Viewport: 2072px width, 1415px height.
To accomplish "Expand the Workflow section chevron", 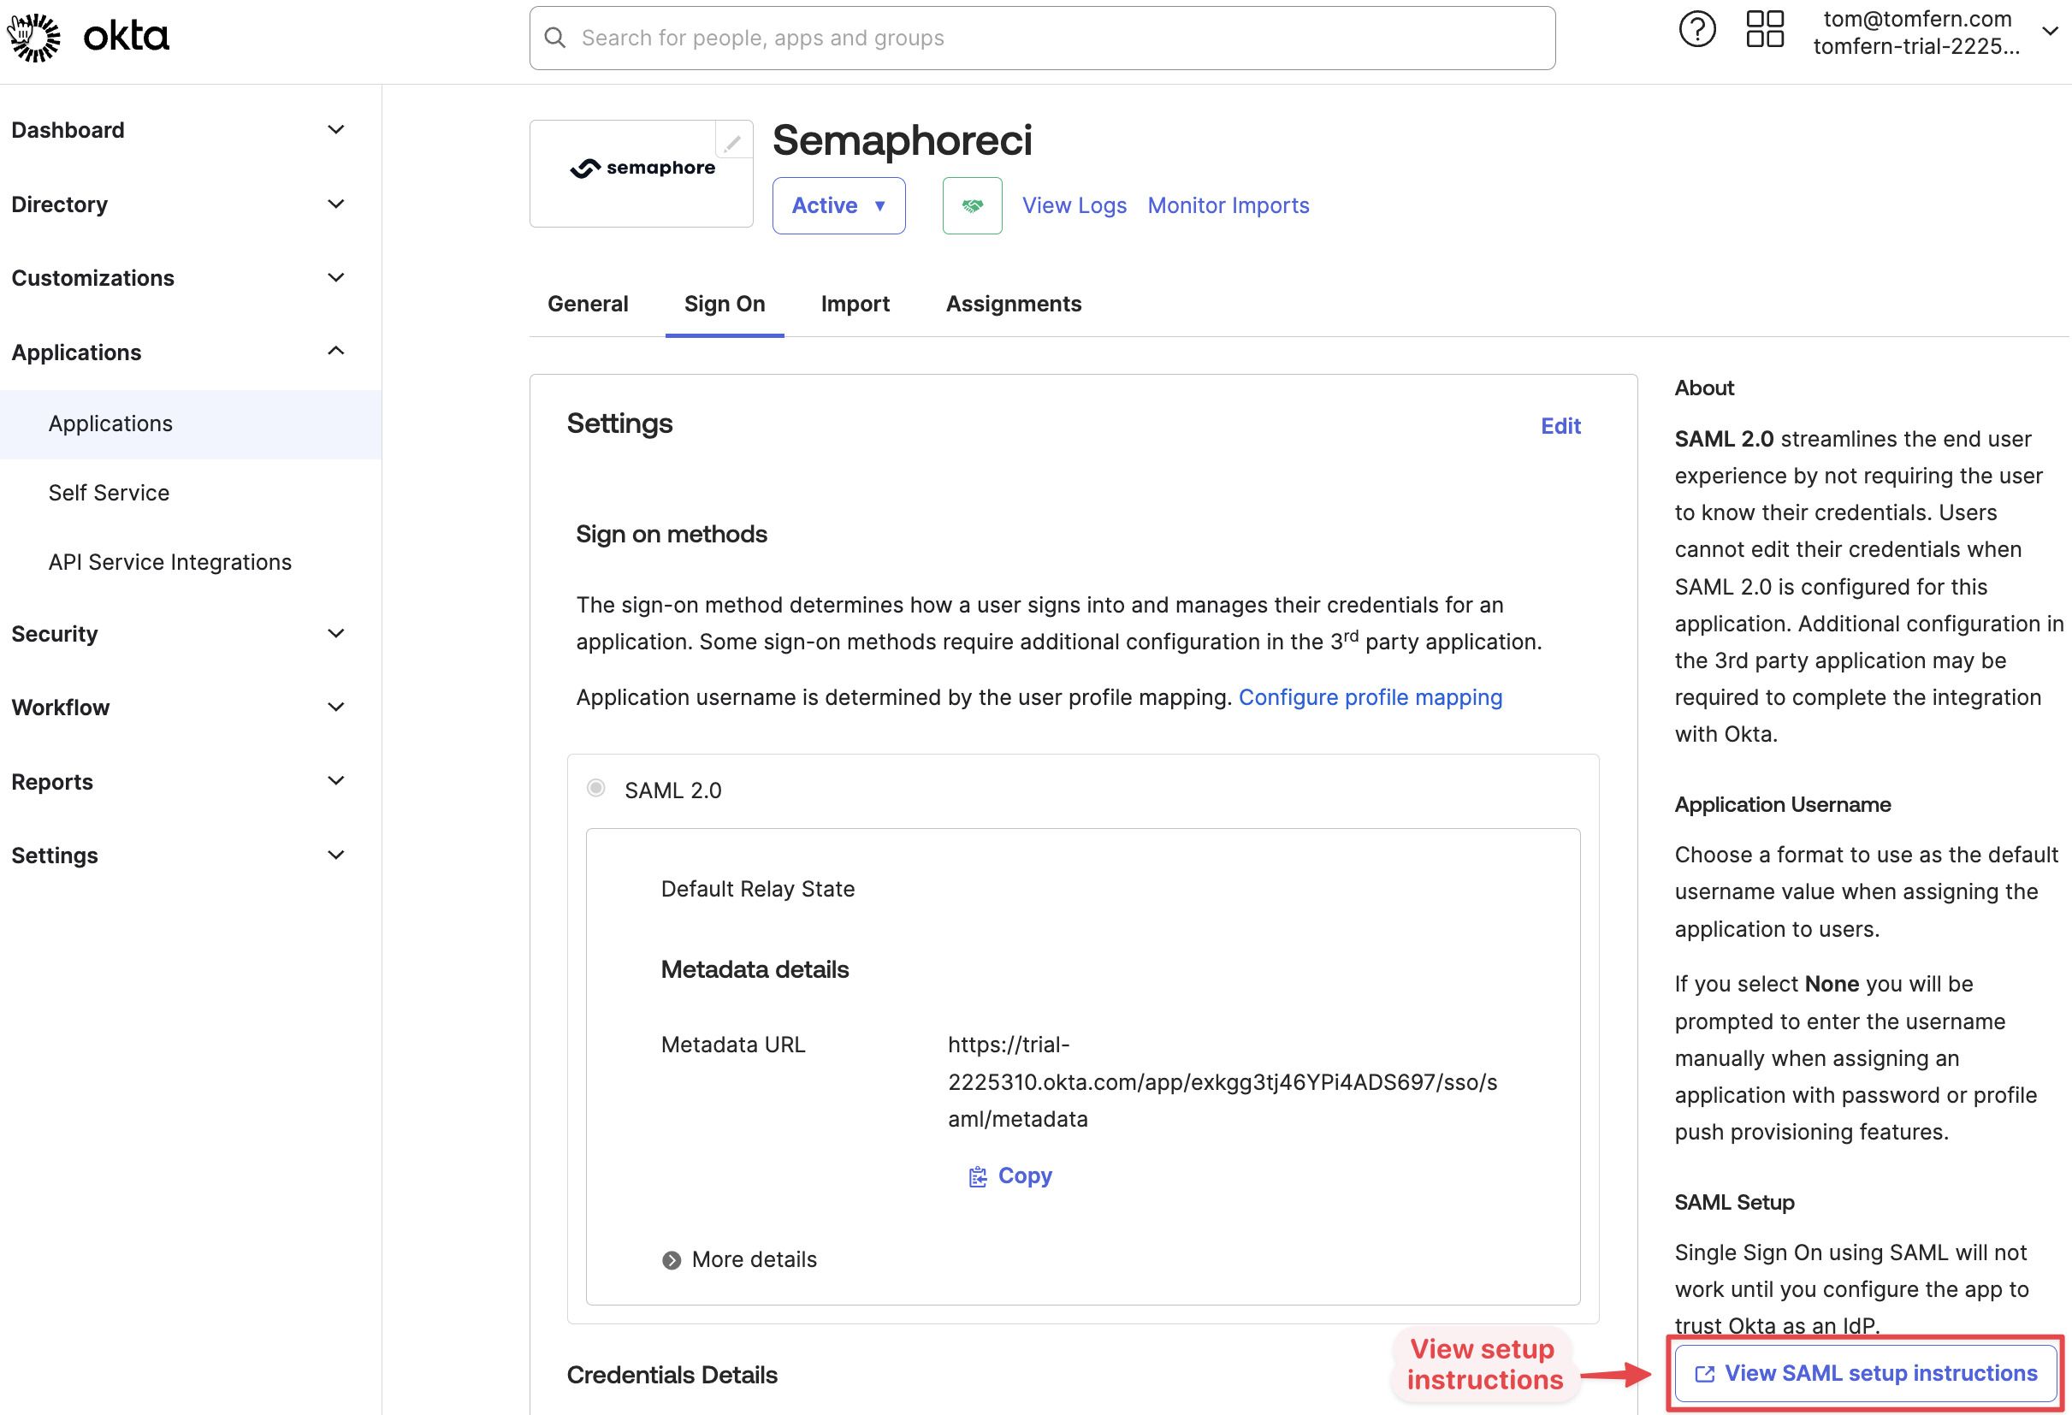I will click(x=336, y=708).
